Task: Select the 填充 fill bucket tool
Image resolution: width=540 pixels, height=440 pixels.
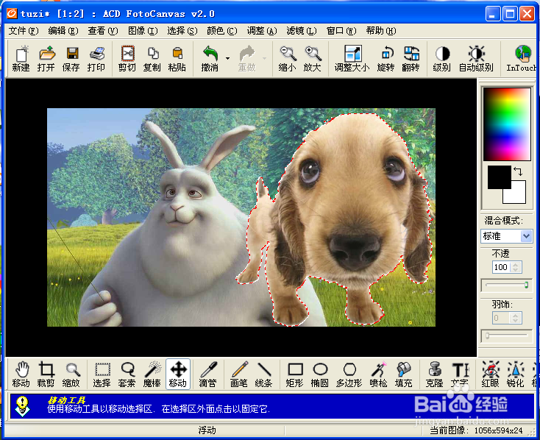Action: pos(404,375)
